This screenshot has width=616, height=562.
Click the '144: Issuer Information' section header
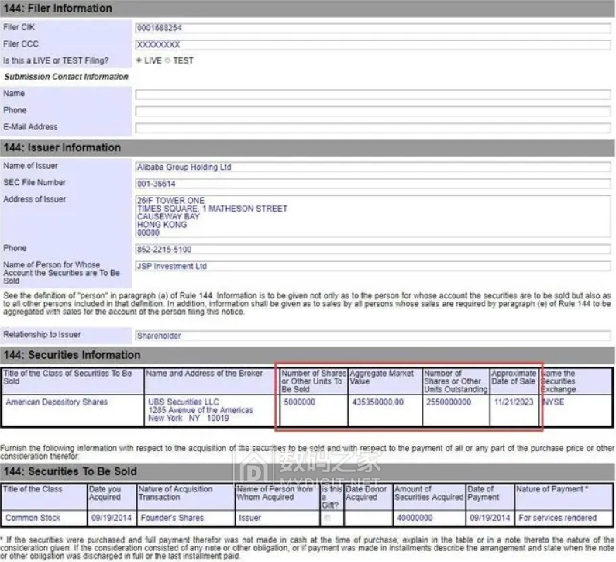(308, 147)
